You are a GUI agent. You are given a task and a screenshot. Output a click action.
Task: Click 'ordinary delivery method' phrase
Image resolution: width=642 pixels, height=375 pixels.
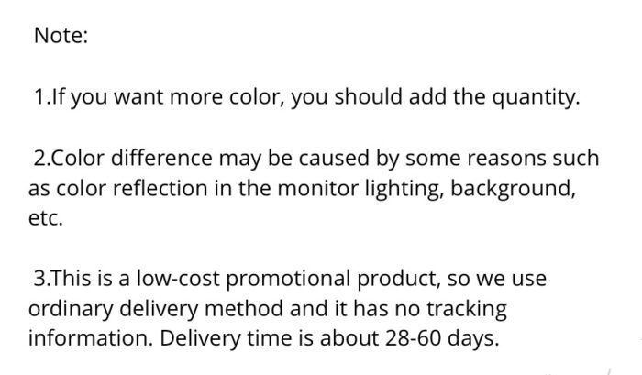[156, 310]
